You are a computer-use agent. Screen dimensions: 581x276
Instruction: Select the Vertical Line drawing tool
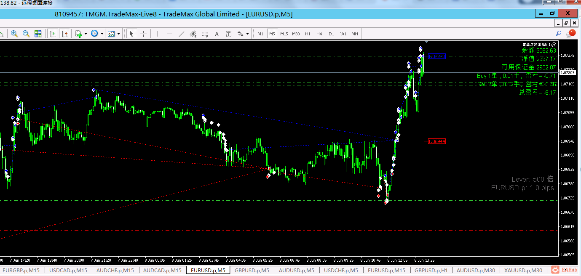pos(158,34)
